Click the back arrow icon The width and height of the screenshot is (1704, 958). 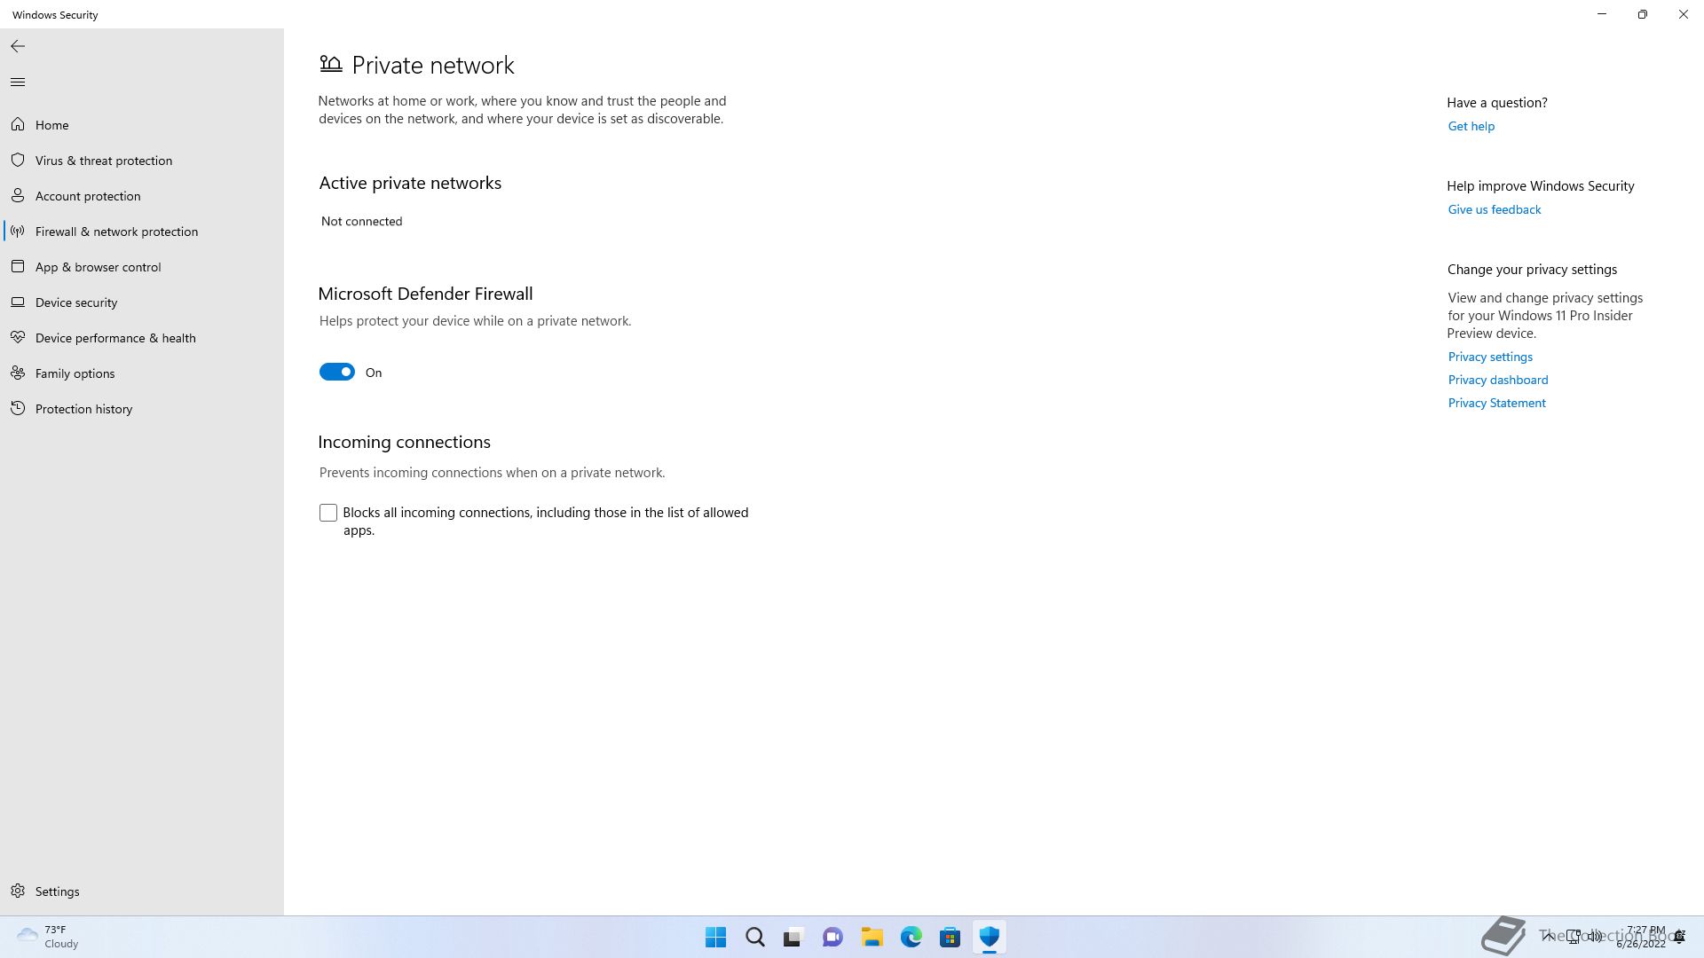click(18, 46)
